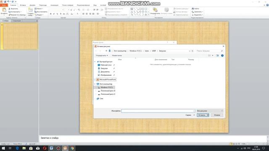Click the USER segment in address breadcrumb
Viewport: 269px width, 151px height.
pyautogui.click(x=154, y=51)
